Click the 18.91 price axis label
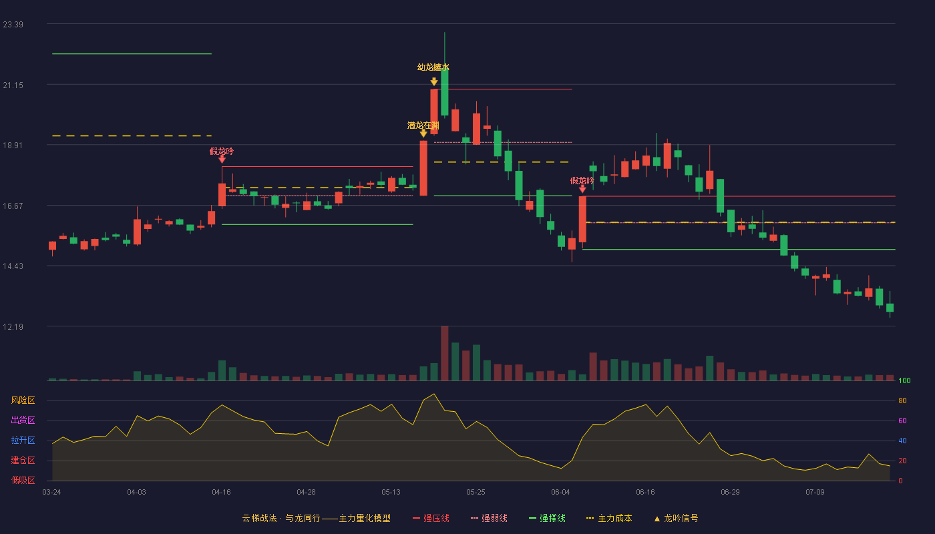This screenshot has width=935, height=534. (13, 146)
